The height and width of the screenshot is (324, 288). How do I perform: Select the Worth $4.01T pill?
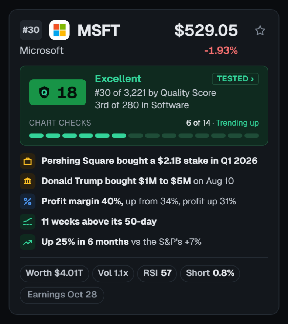(54, 273)
